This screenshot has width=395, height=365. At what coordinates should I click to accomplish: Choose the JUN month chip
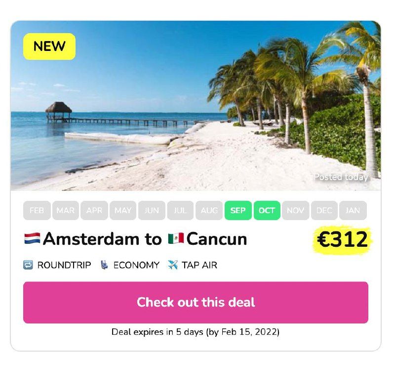coord(152,211)
